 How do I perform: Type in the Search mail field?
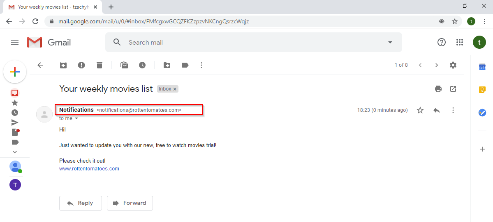point(253,42)
